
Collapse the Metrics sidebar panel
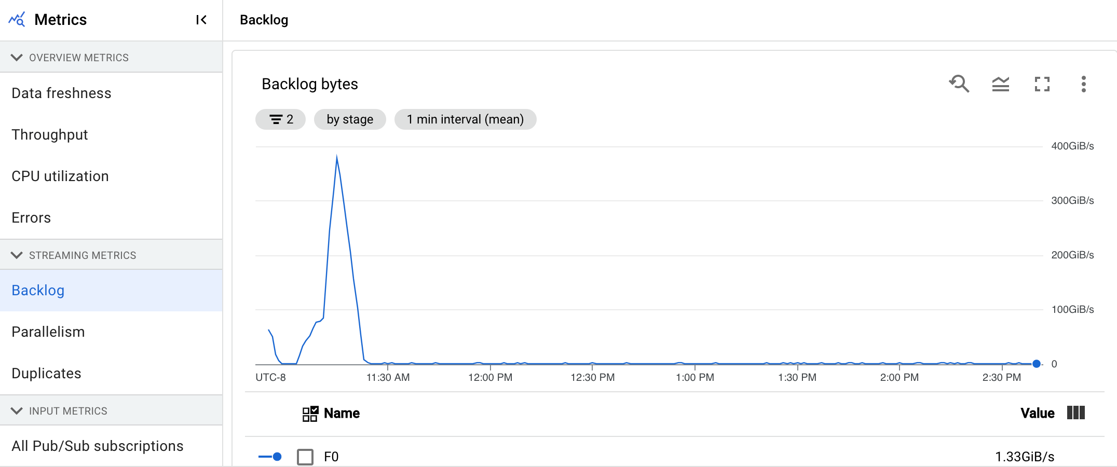tap(201, 20)
